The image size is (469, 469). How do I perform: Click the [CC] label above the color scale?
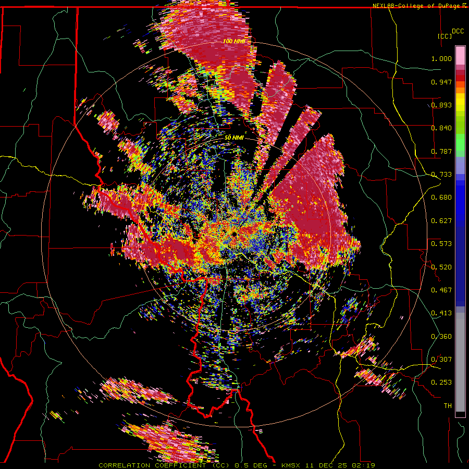pyautogui.click(x=445, y=36)
